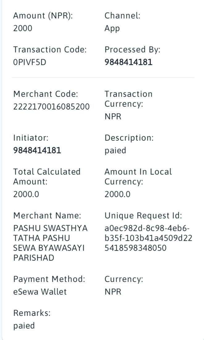Image resolution: width=204 pixels, height=340 pixels.
Task: Click the horizontal divider below Transaction Code
Action: click(103, 77)
